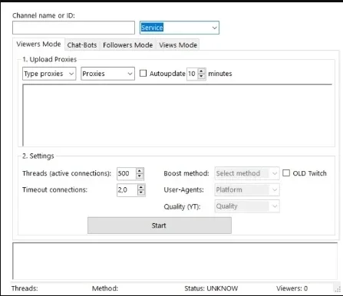The image size is (343, 296).
Task: Click the Status: UNKNOW status bar text
Action: click(x=211, y=288)
